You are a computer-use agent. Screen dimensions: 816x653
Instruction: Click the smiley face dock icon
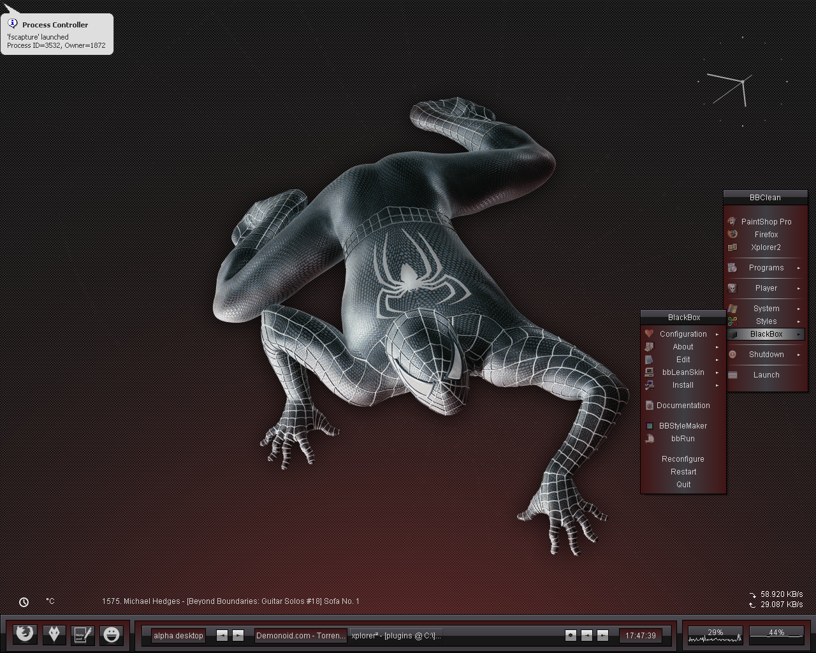[x=112, y=634]
